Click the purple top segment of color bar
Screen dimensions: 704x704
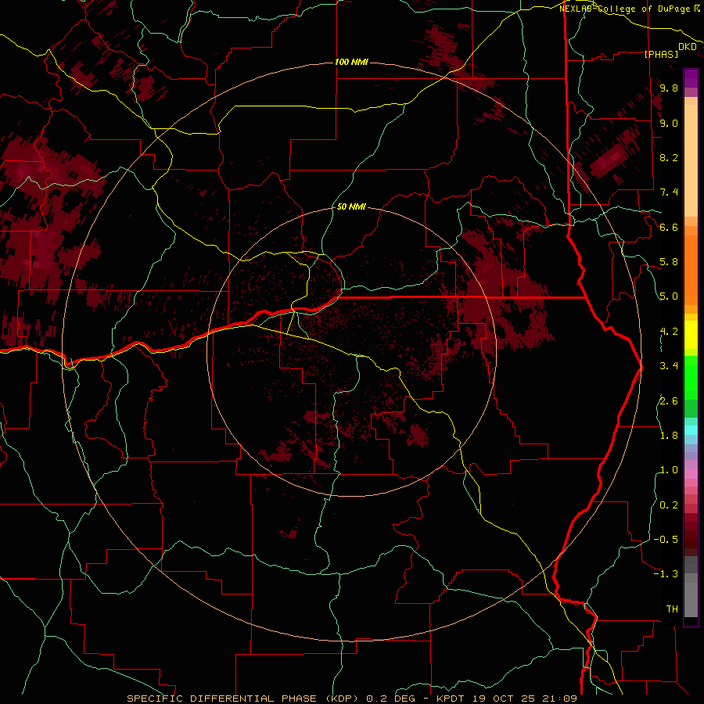tap(691, 78)
